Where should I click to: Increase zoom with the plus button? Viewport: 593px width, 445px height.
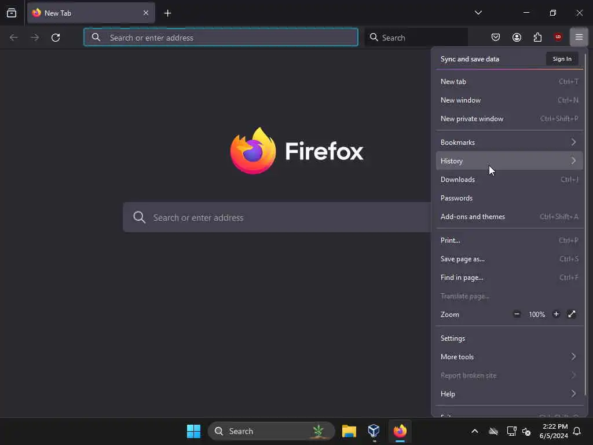[x=556, y=314]
